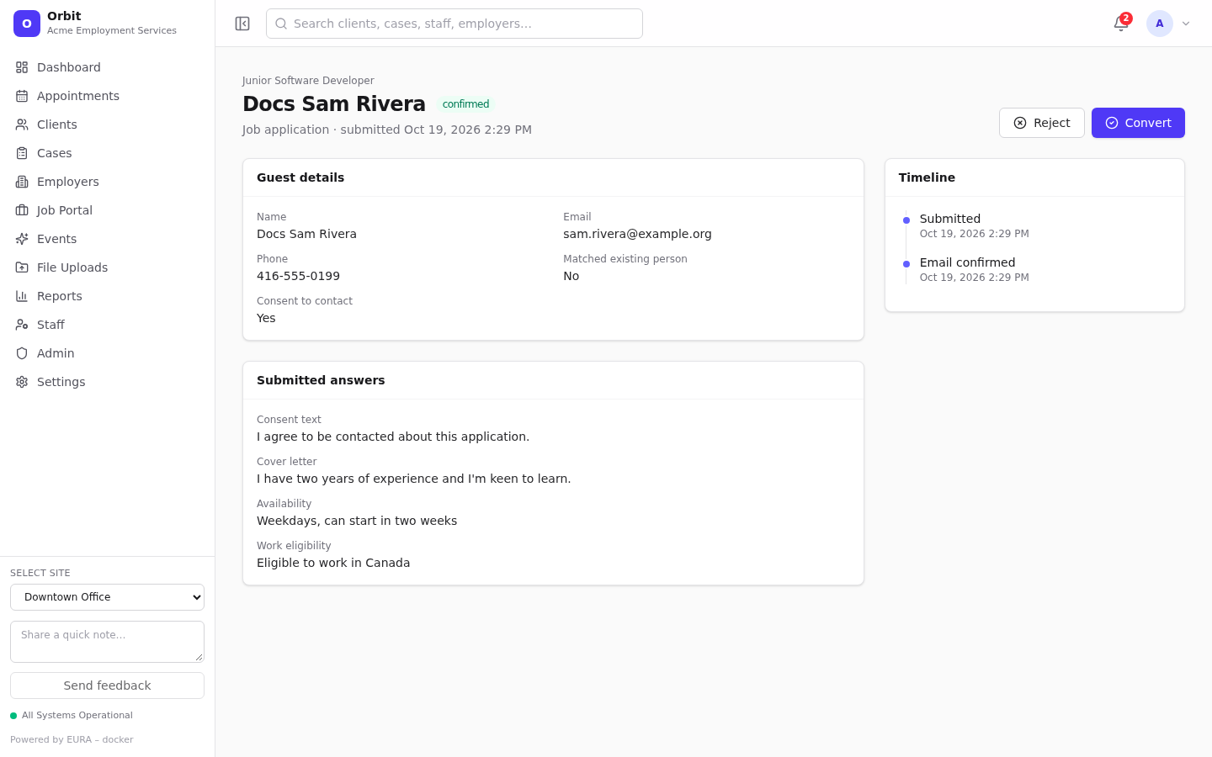Focus the global search field
The height and width of the screenshot is (757, 1212).
[454, 24]
